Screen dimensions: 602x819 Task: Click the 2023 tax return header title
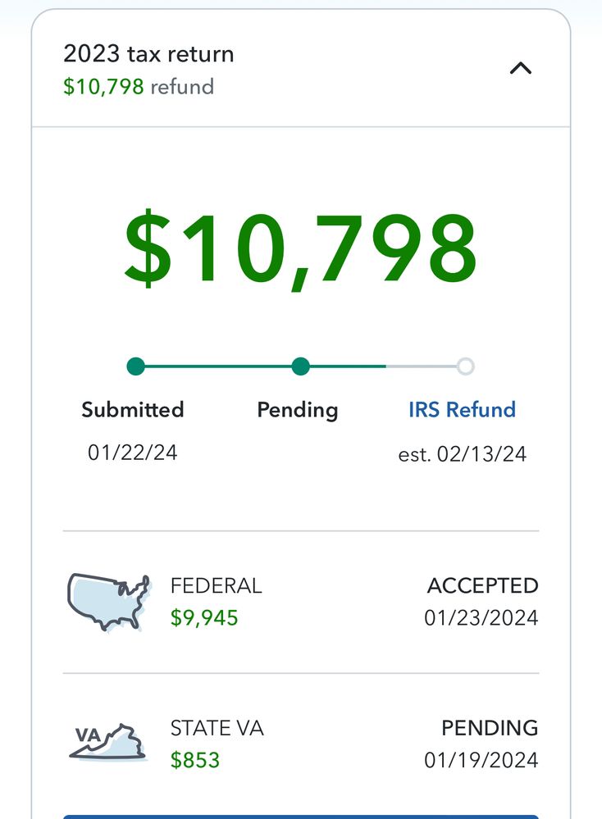point(148,54)
